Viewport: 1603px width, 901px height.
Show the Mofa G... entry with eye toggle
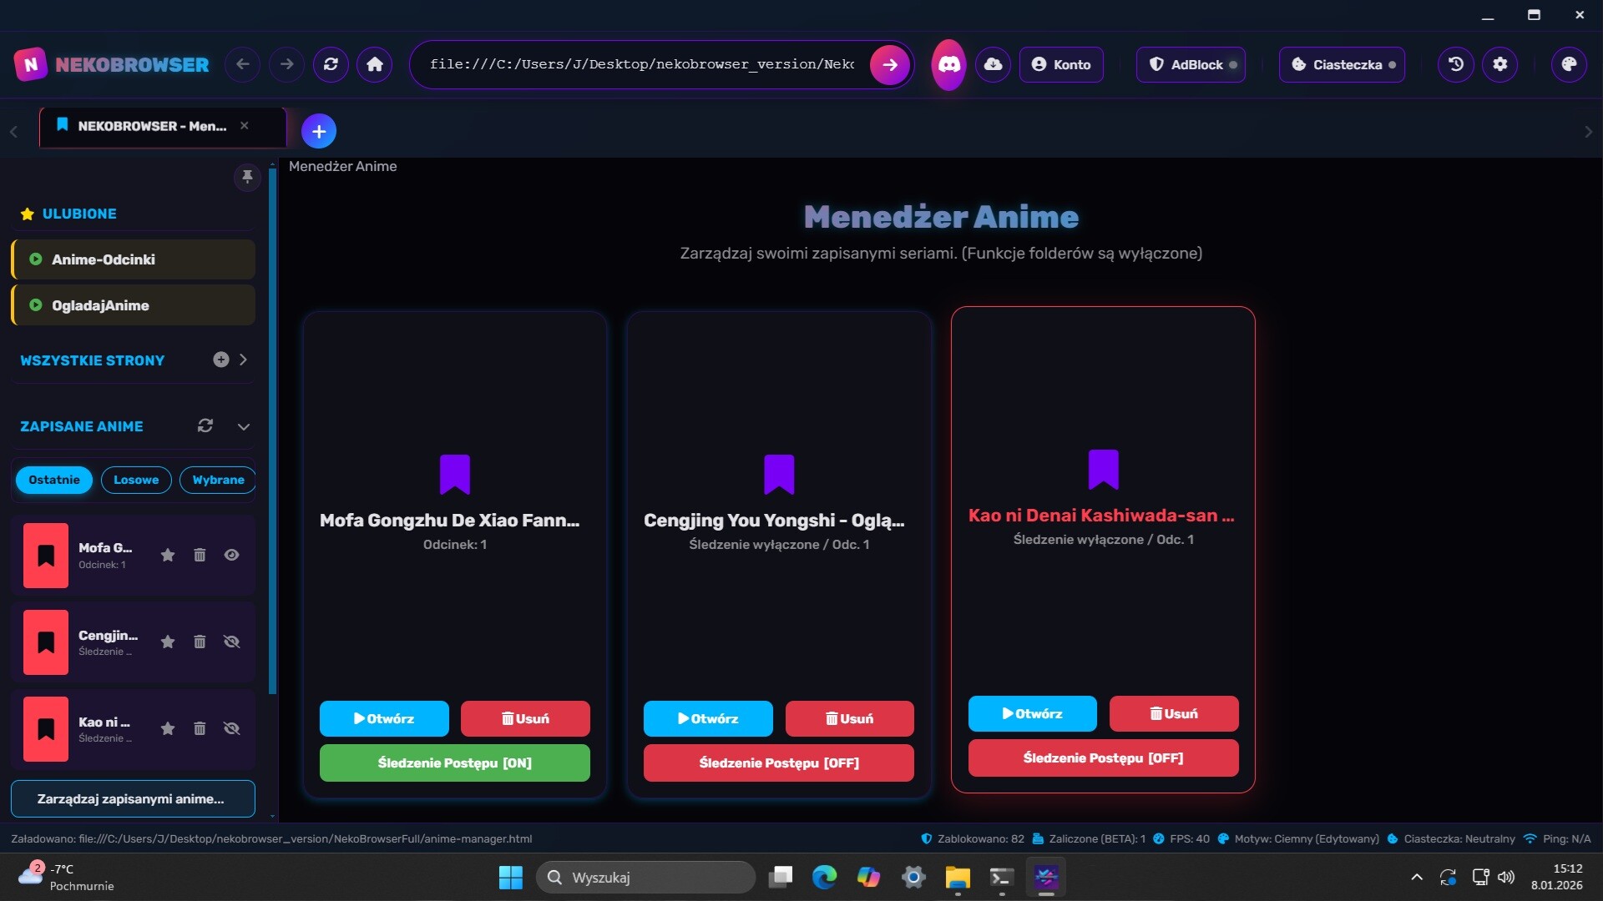click(x=232, y=554)
